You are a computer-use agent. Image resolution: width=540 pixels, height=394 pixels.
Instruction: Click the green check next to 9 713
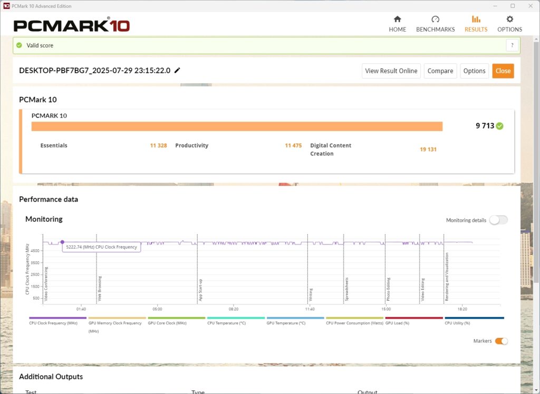point(500,126)
